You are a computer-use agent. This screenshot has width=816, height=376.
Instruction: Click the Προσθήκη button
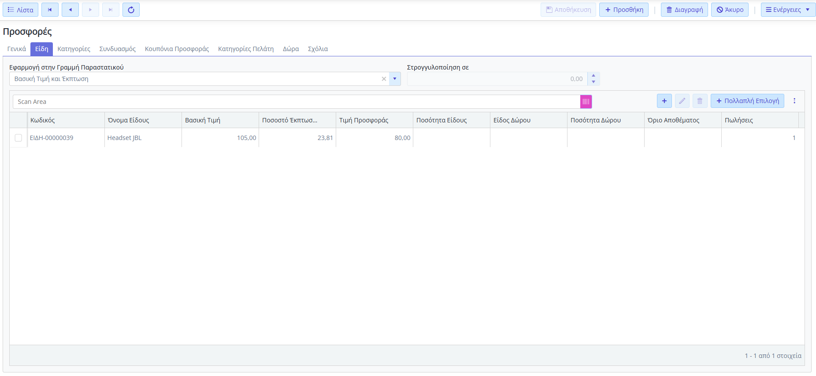[x=623, y=10]
